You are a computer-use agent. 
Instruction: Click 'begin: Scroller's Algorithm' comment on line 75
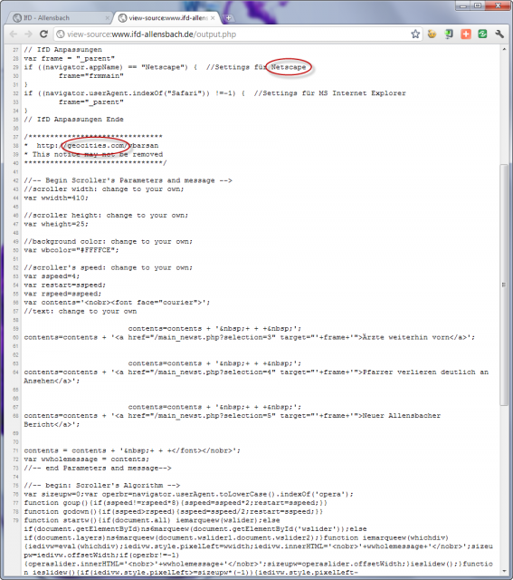coord(102,486)
